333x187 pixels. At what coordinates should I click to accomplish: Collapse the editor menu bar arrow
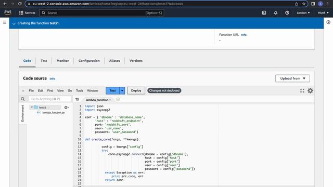(23, 91)
